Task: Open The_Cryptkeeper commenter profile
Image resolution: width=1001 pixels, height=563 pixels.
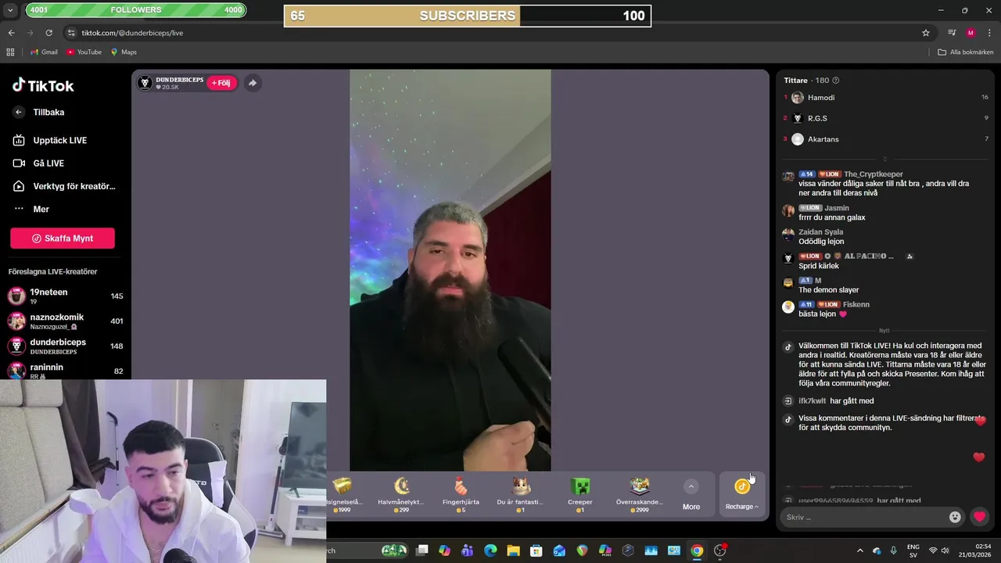Action: point(873,174)
